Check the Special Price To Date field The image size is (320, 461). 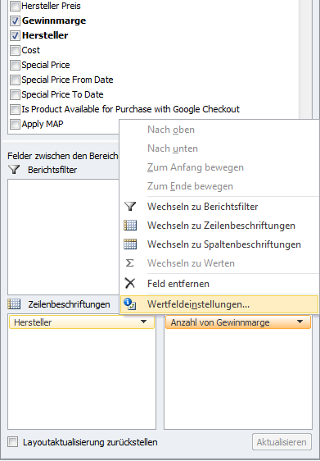(x=15, y=94)
